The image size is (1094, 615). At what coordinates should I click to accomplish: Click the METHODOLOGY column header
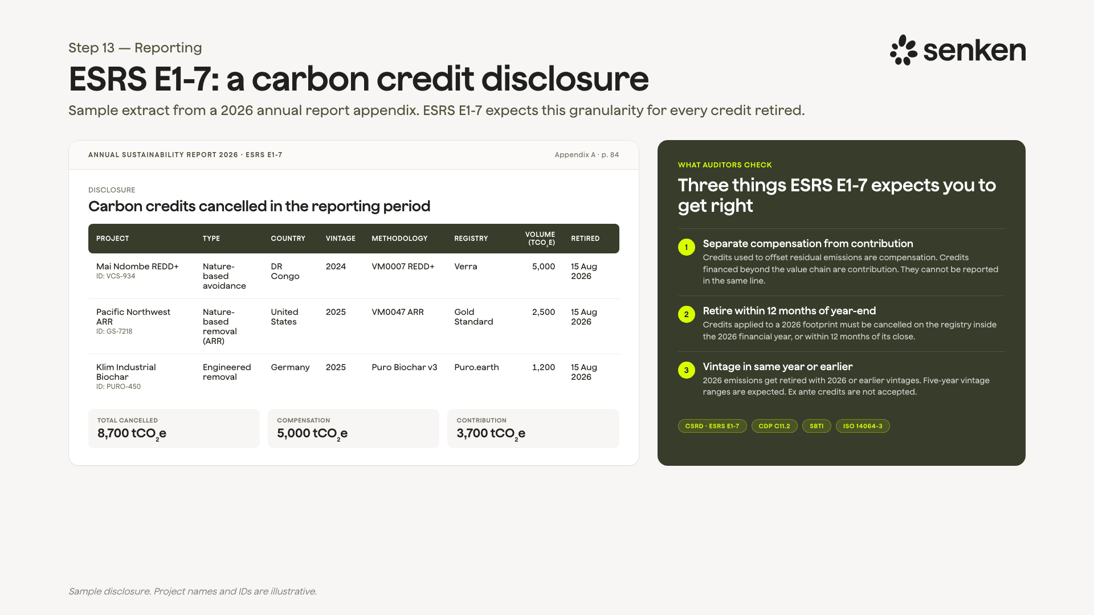click(399, 239)
